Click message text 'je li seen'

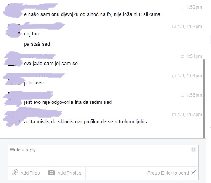34,83
